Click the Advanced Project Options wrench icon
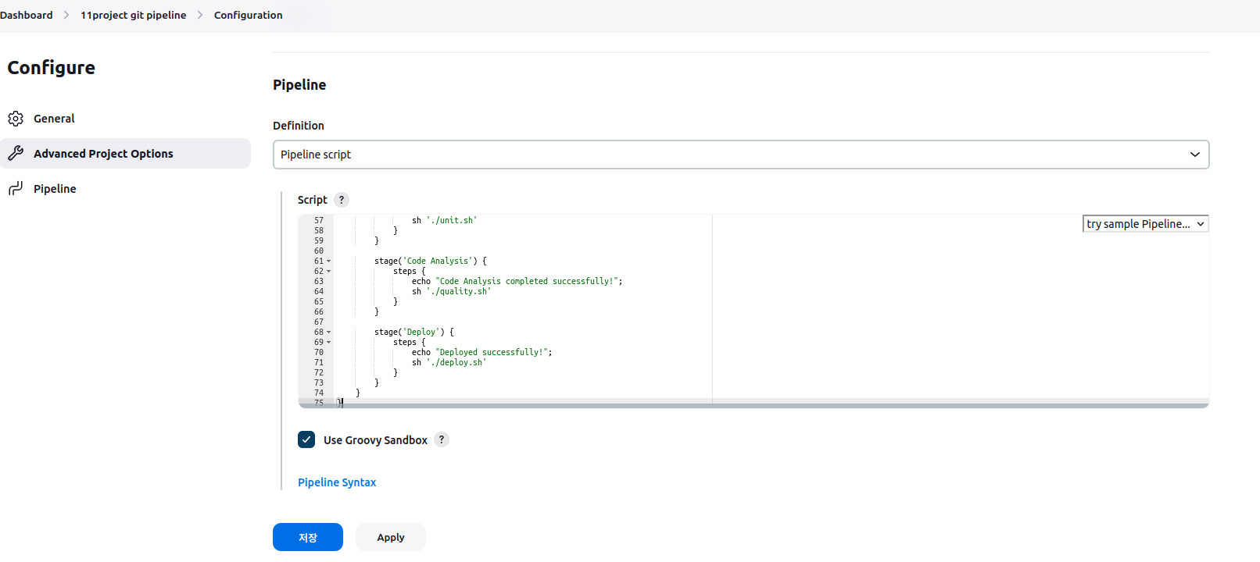Screen dimensions: 1260x562 point(16,154)
